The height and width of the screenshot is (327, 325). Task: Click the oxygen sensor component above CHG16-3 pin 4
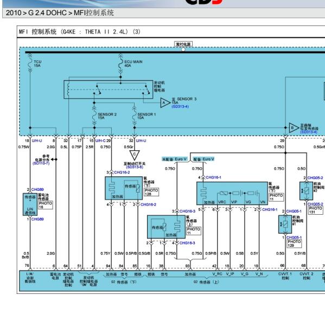(166, 227)
